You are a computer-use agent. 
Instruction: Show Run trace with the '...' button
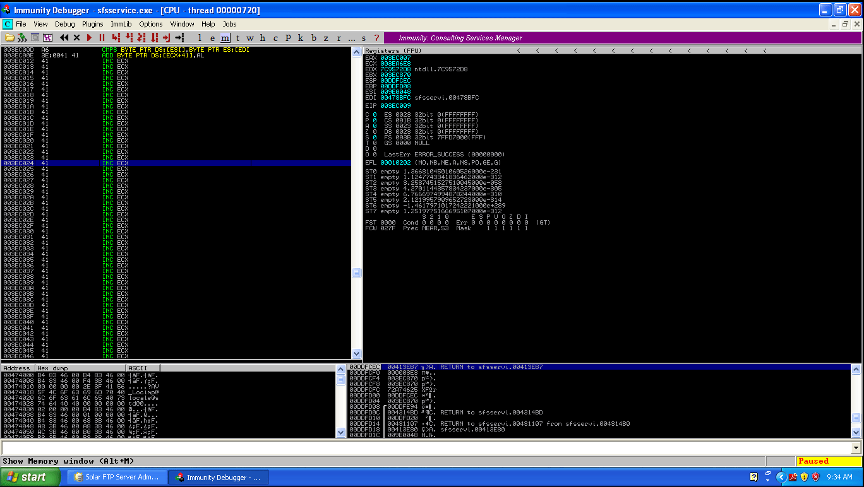(x=352, y=38)
